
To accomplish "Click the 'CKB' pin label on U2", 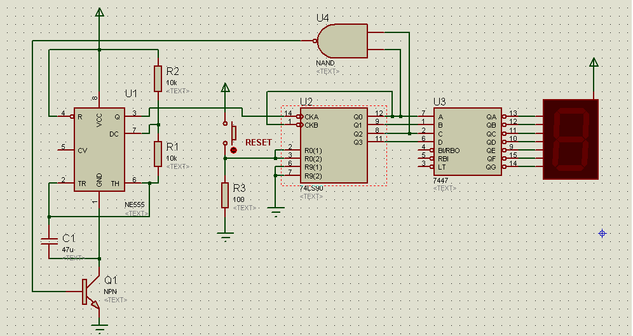I will [x=311, y=125].
